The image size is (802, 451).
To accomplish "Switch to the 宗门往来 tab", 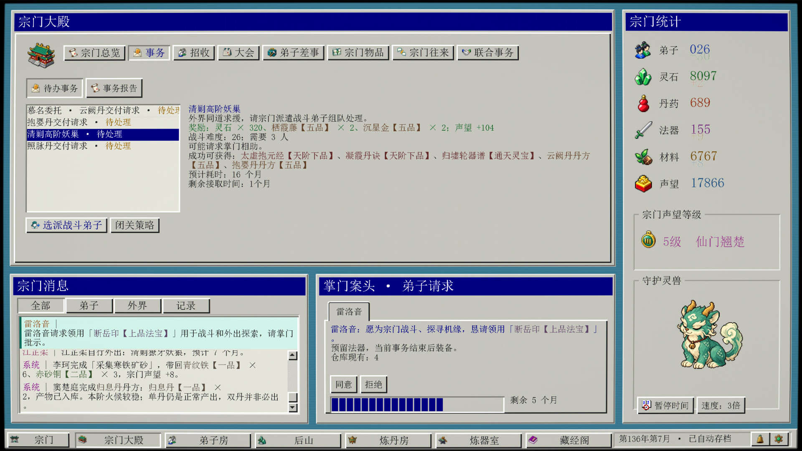I will [x=423, y=53].
